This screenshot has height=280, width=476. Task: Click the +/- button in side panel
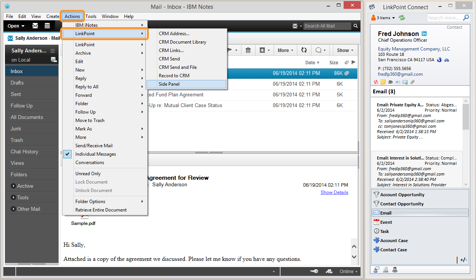tap(463, 260)
